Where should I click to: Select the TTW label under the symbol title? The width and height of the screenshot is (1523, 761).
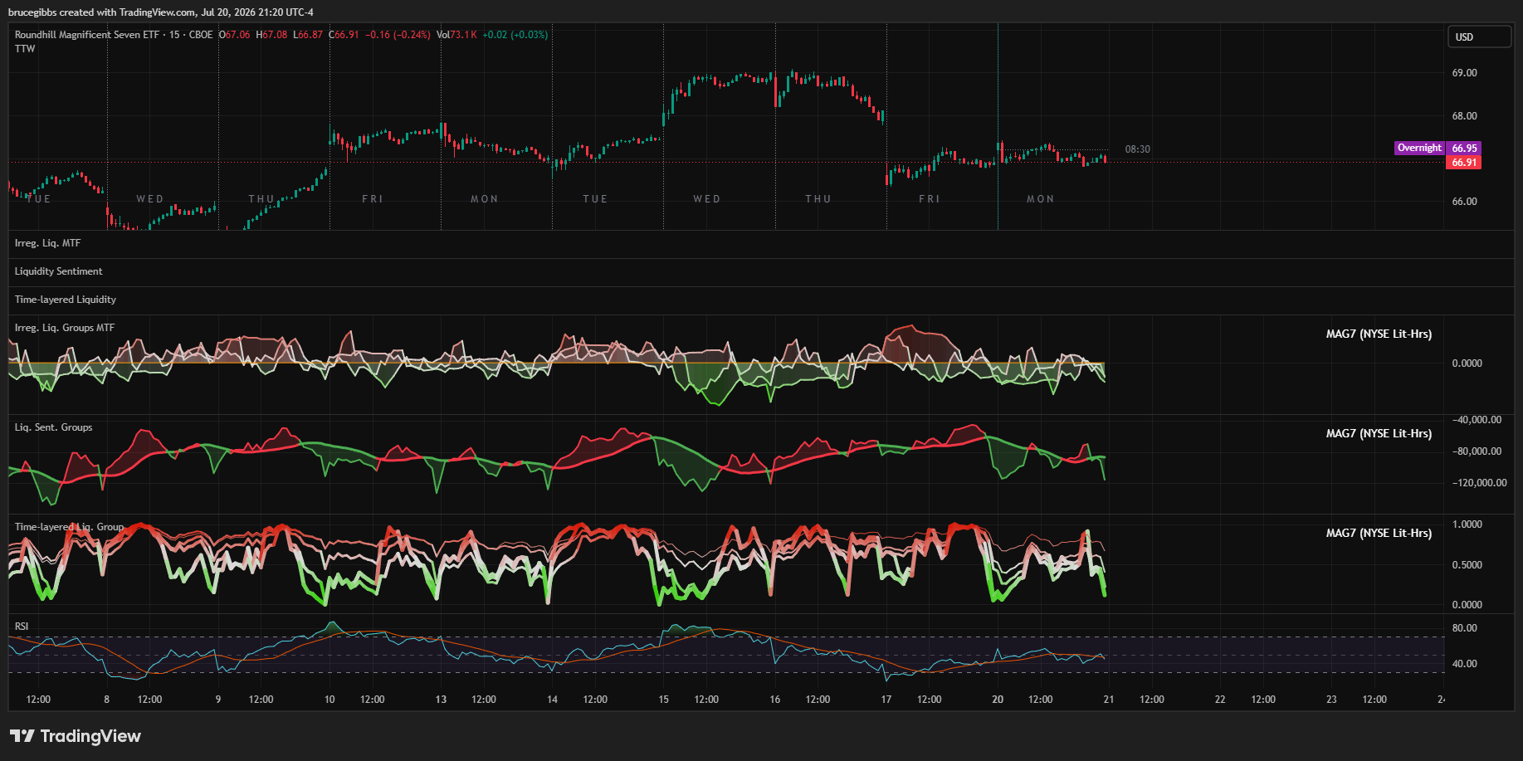[25, 49]
